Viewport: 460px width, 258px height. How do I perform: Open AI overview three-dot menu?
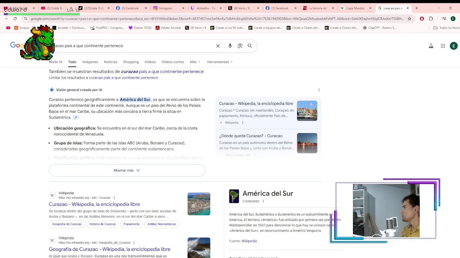pyautogui.click(x=319, y=90)
